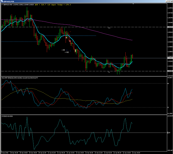
Task: Select the YL dashed line label
Action: click(x=109, y=72)
